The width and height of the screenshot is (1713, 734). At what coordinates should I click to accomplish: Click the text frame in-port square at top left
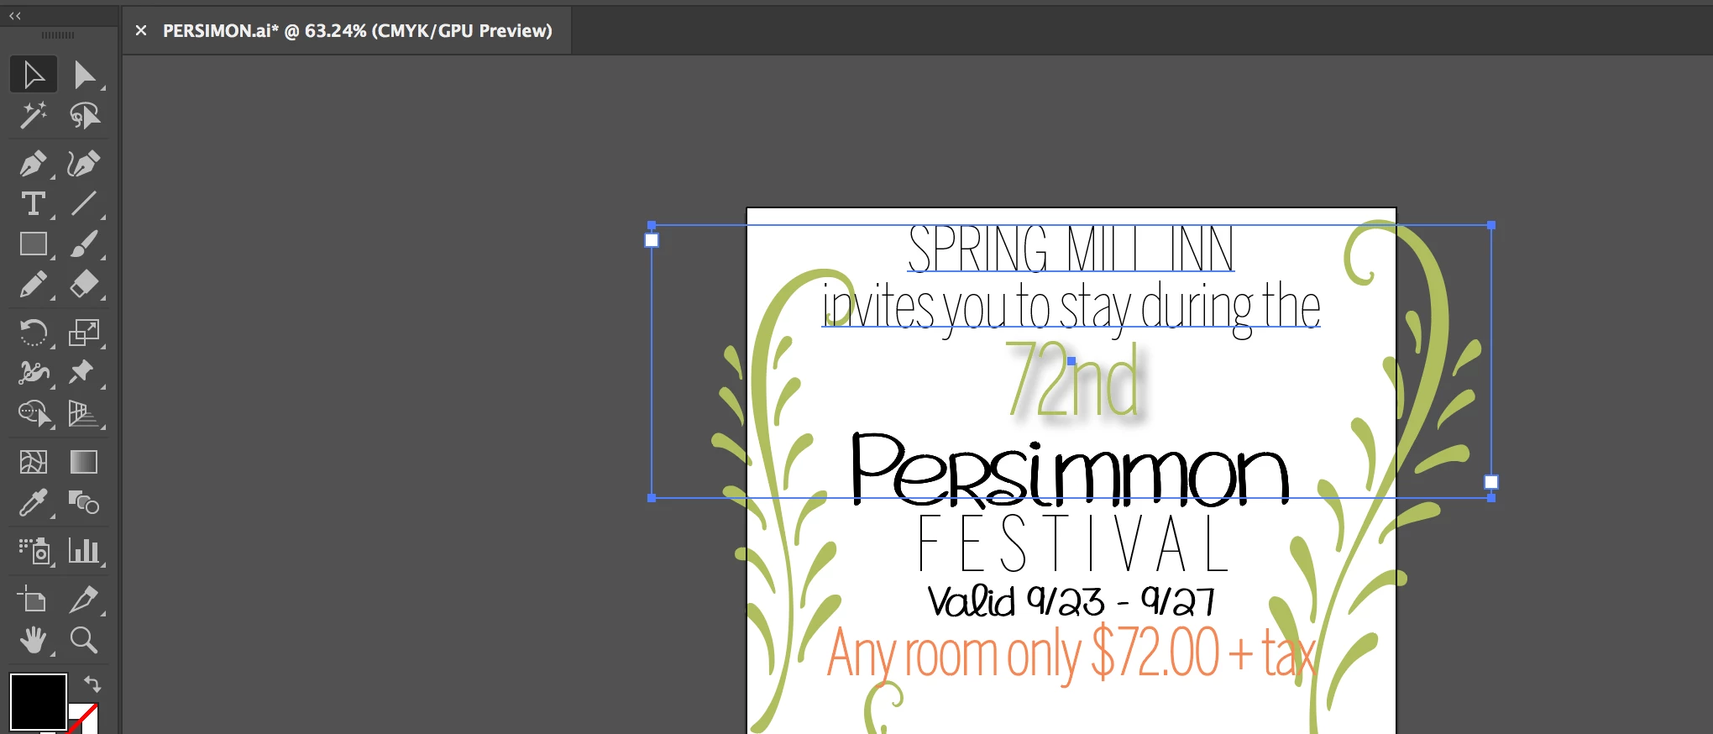[x=652, y=240]
